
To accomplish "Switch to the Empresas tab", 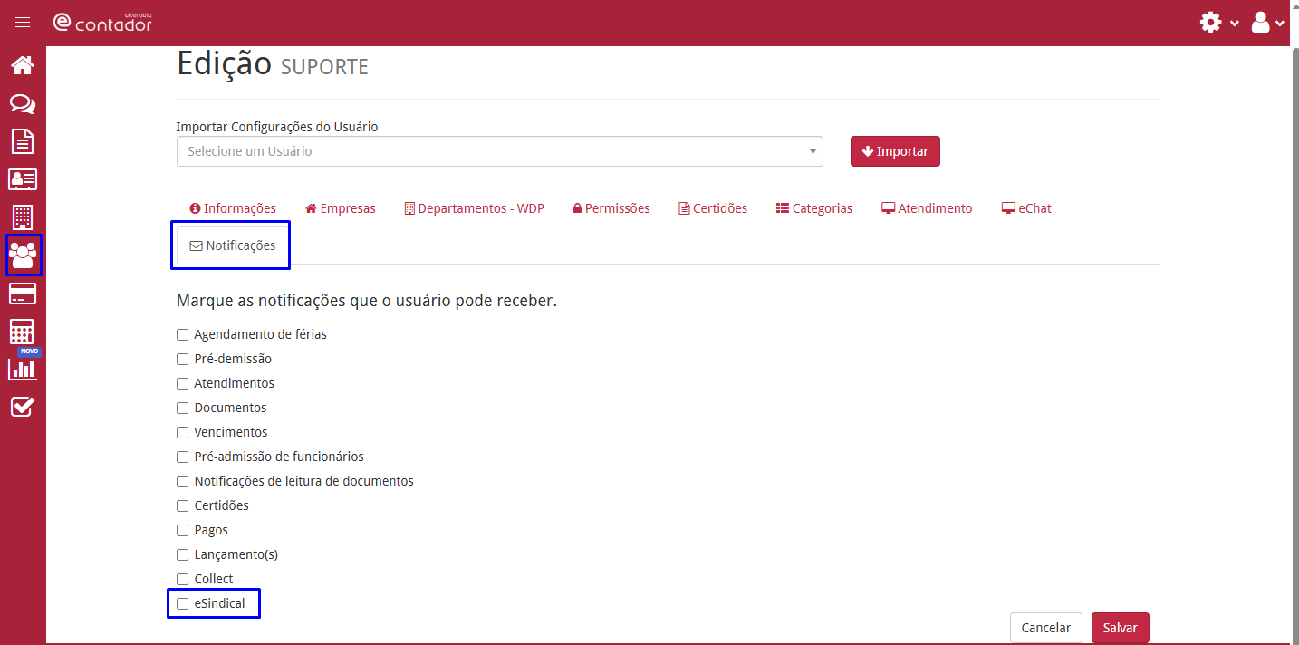I will pyautogui.click(x=341, y=208).
